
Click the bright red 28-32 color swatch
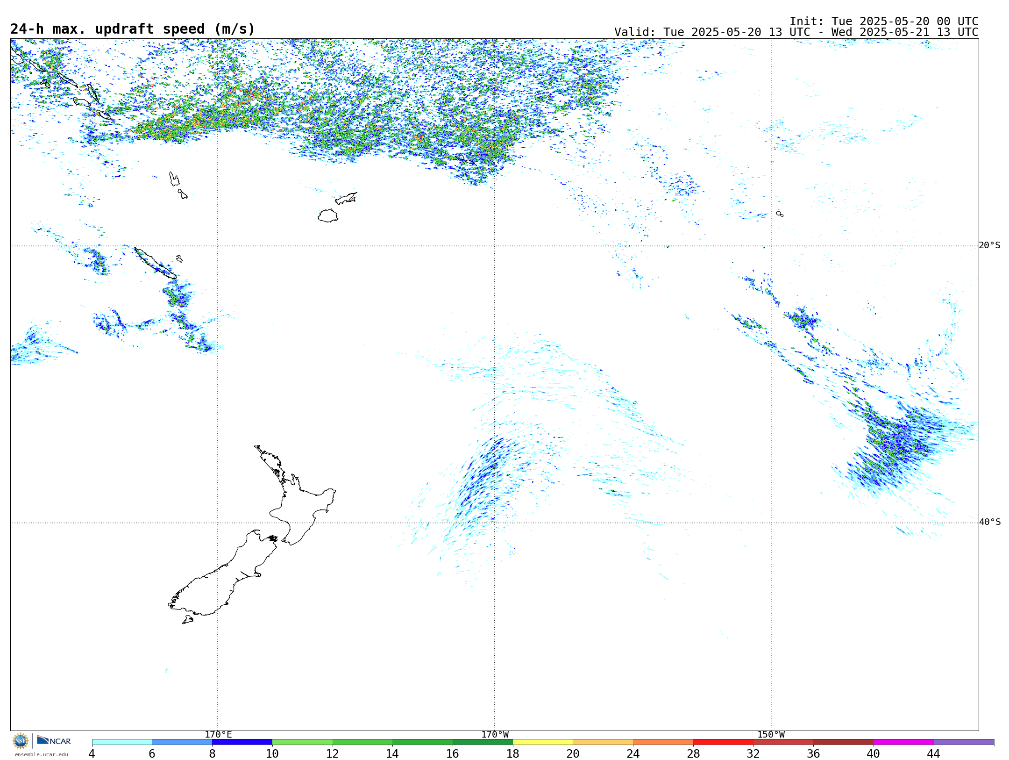[723, 742]
